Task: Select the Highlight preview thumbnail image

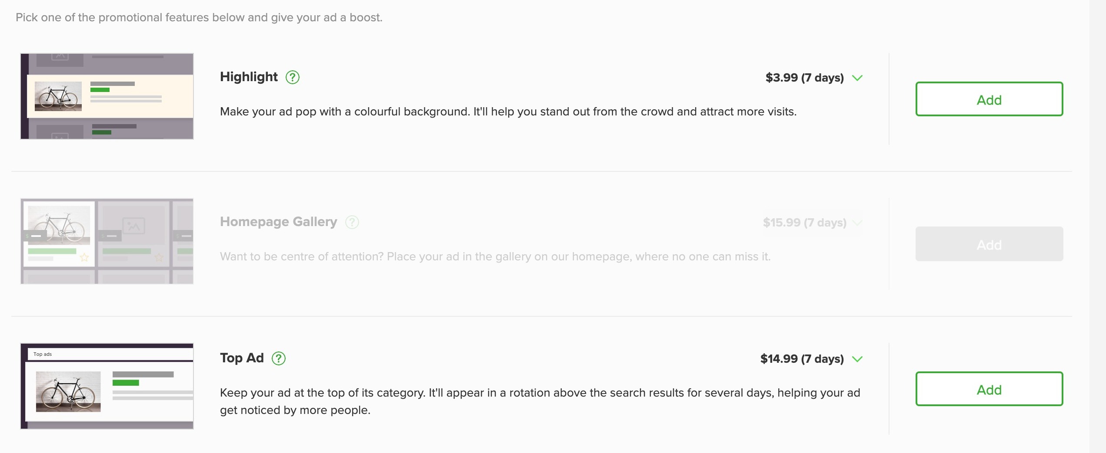Action: (x=107, y=96)
